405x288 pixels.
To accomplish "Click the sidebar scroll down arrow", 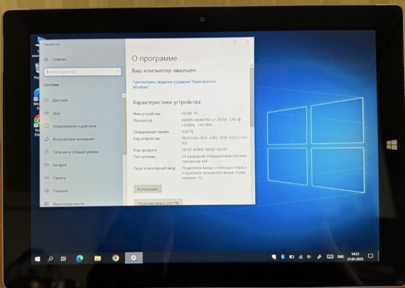I will point(125,203).
